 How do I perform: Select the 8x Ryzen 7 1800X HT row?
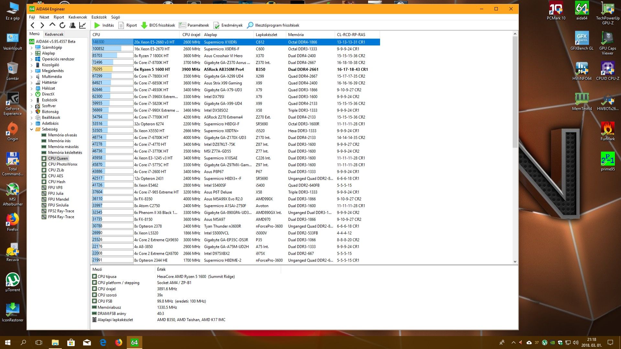tap(235, 56)
